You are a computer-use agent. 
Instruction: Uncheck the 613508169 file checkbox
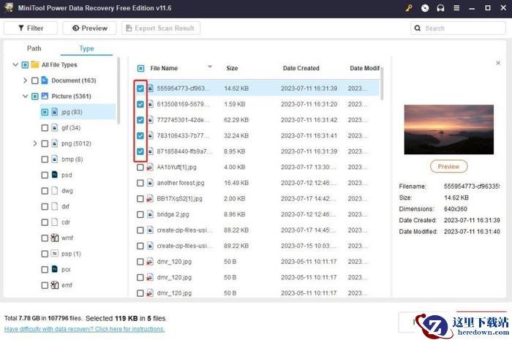140,104
